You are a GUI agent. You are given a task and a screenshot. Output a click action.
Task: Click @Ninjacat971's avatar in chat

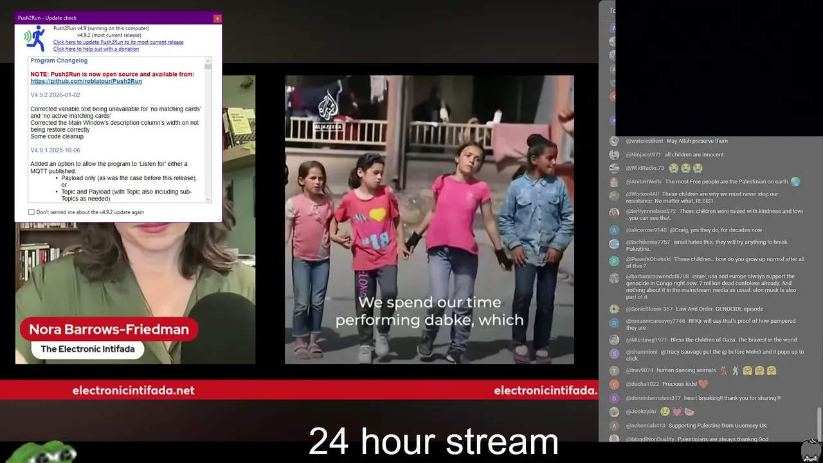tap(614, 155)
